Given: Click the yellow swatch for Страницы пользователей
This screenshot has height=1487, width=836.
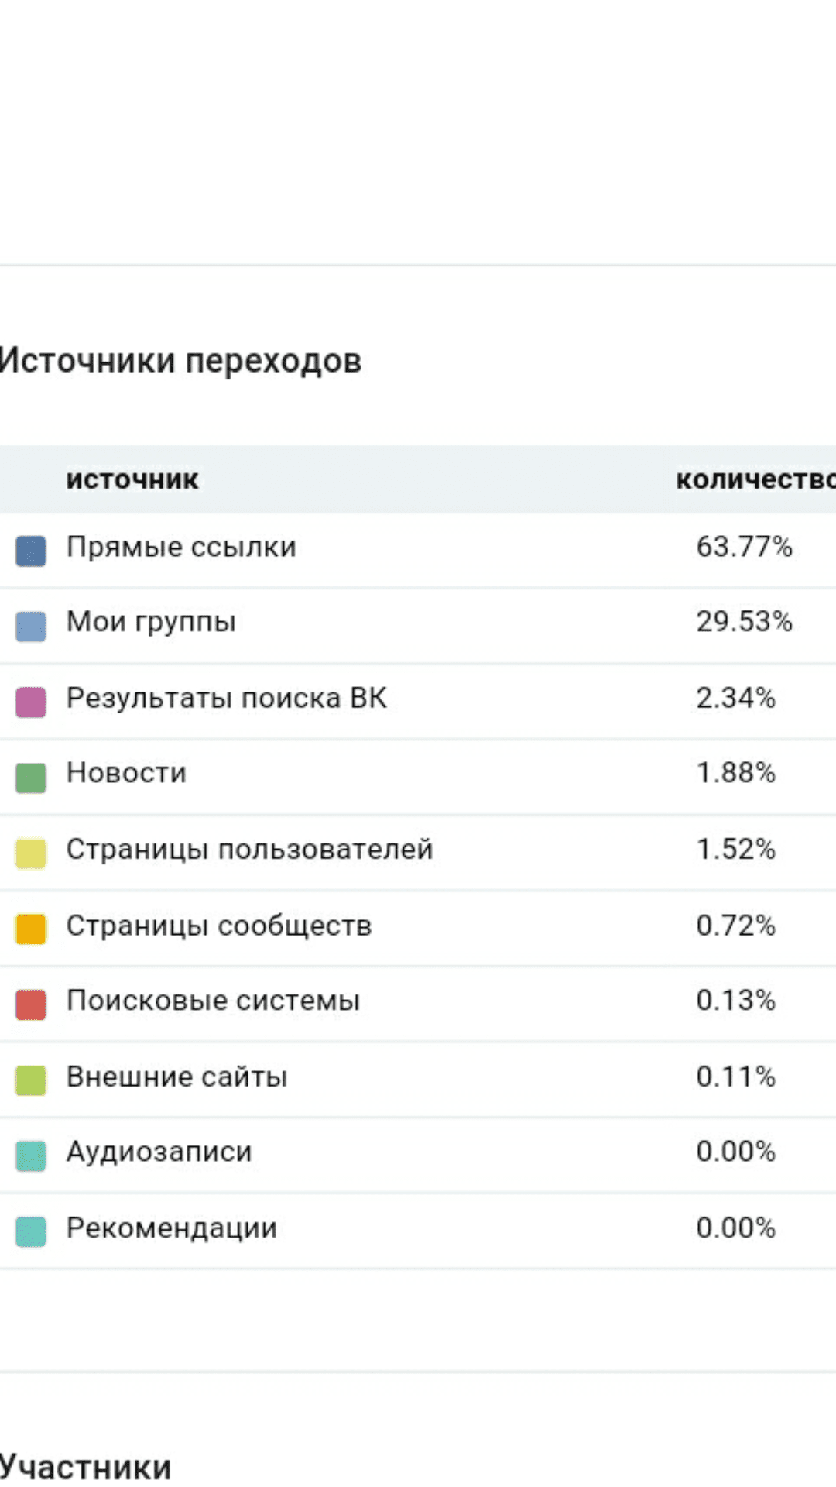Looking at the screenshot, I should [31, 853].
